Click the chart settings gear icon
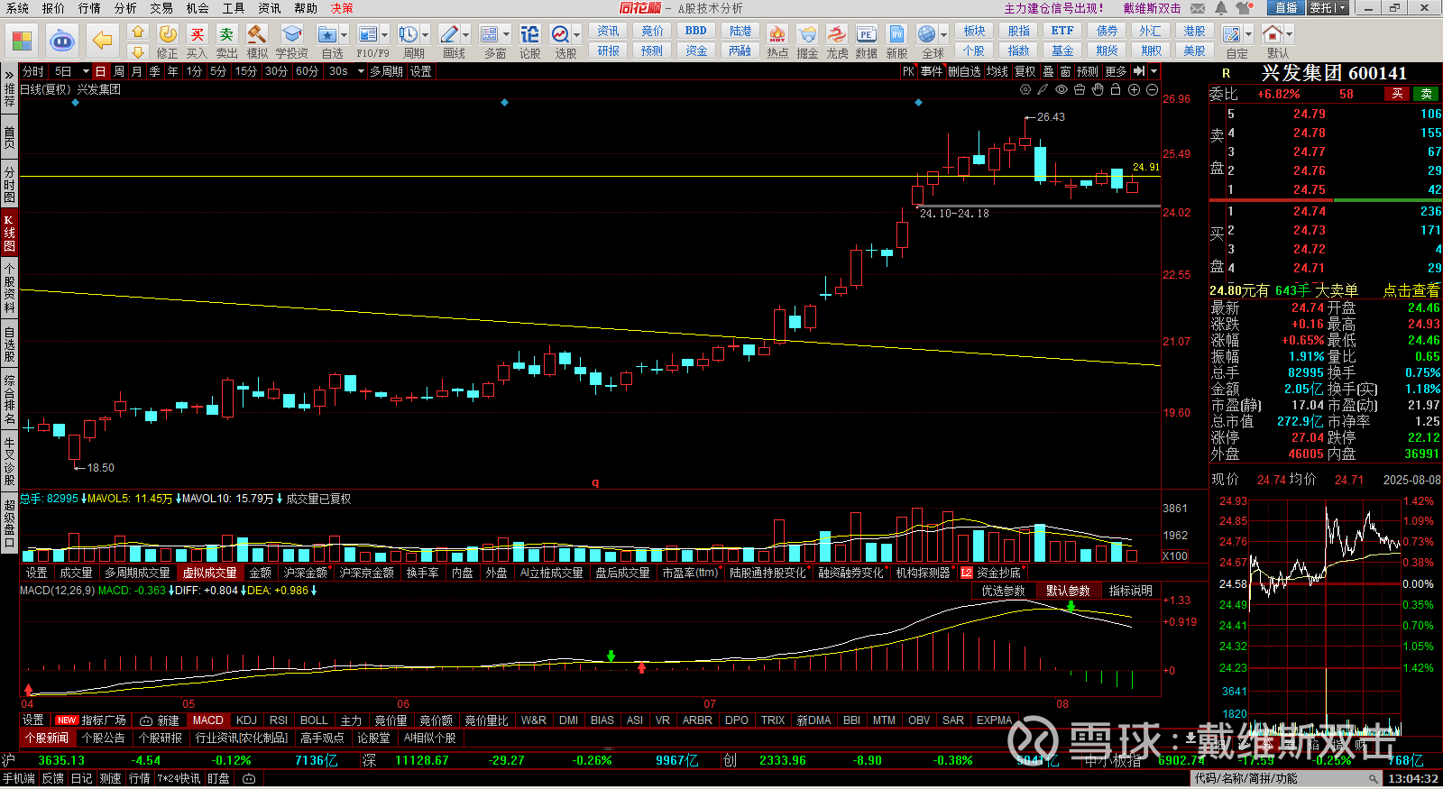The width and height of the screenshot is (1443, 789). pos(1025,89)
